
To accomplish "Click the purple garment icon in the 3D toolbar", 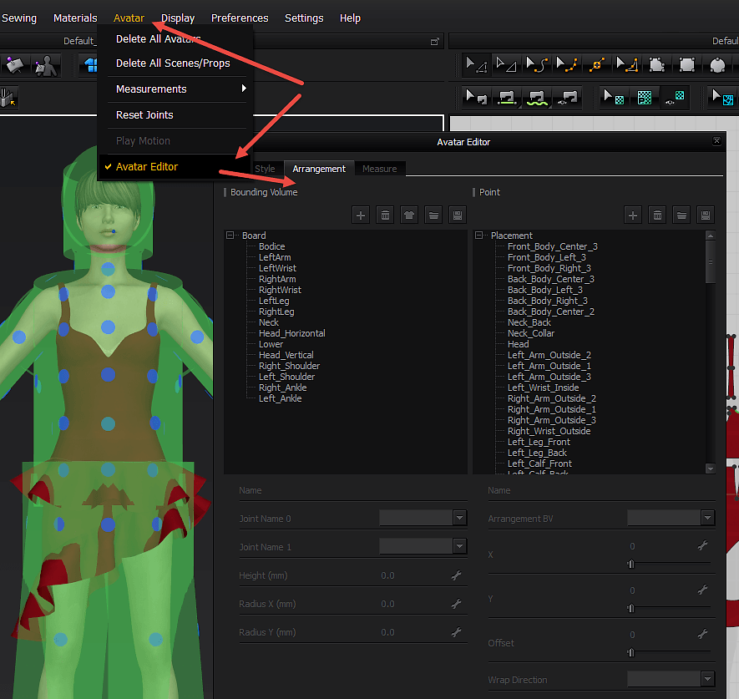I will 14,65.
